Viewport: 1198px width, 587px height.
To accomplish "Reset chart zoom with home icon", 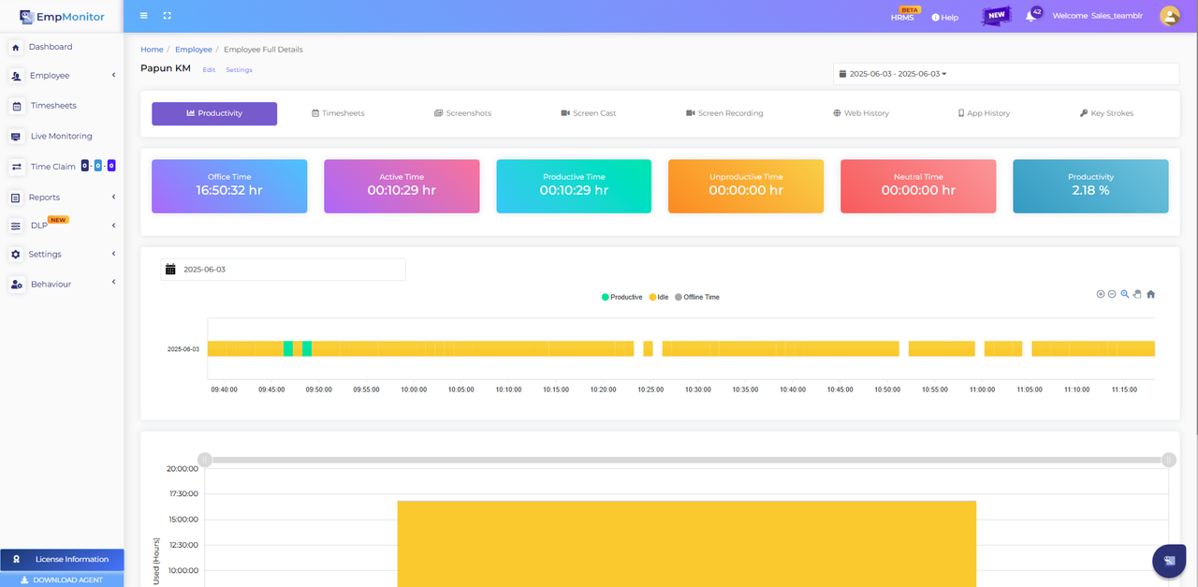I will (1151, 294).
